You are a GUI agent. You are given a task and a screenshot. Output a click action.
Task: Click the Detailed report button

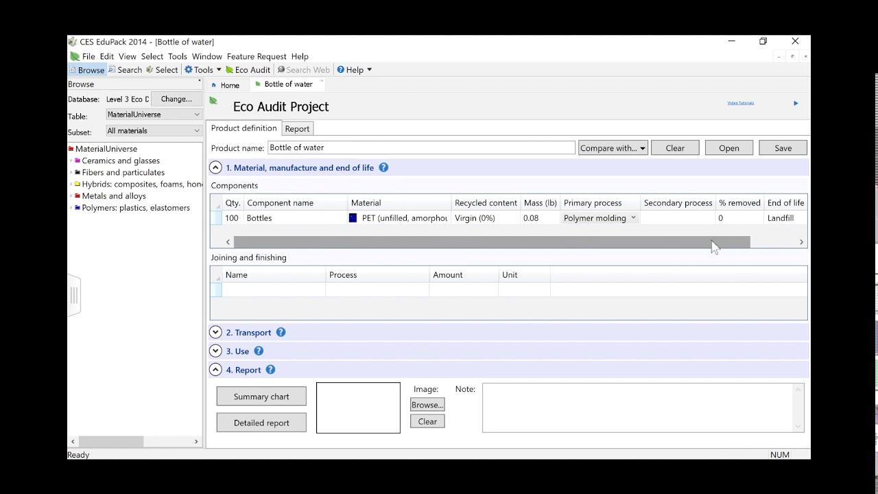tap(261, 423)
